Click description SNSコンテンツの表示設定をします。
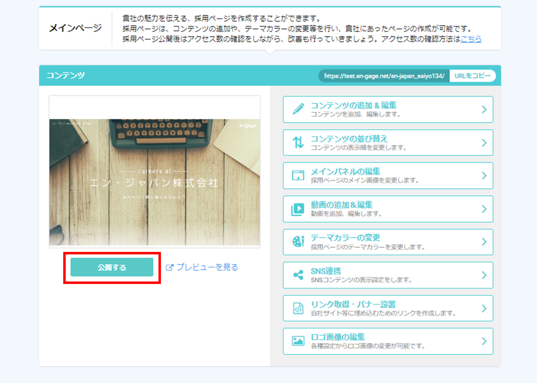The width and height of the screenshot is (537, 383). (361, 280)
